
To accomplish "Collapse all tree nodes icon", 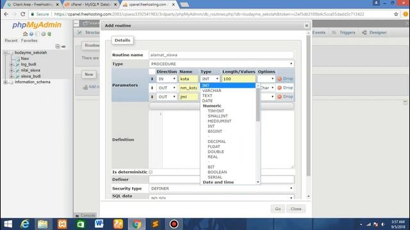I will 58,47.
